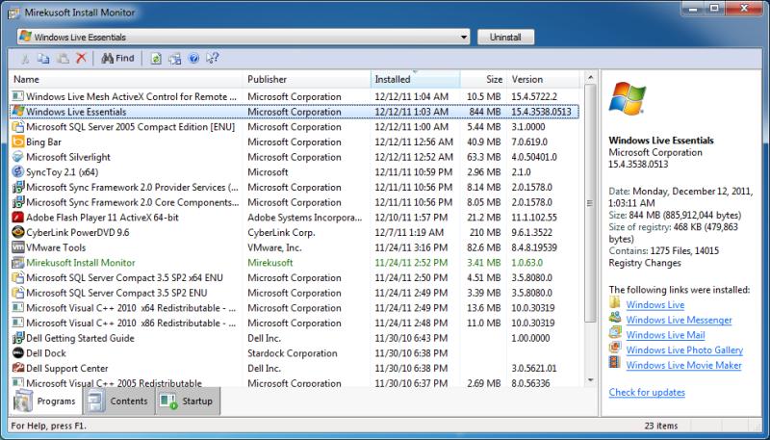This screenshot has width=770, height=440.
Task: Sort list by the Size column header
Action: coord(483,79)
